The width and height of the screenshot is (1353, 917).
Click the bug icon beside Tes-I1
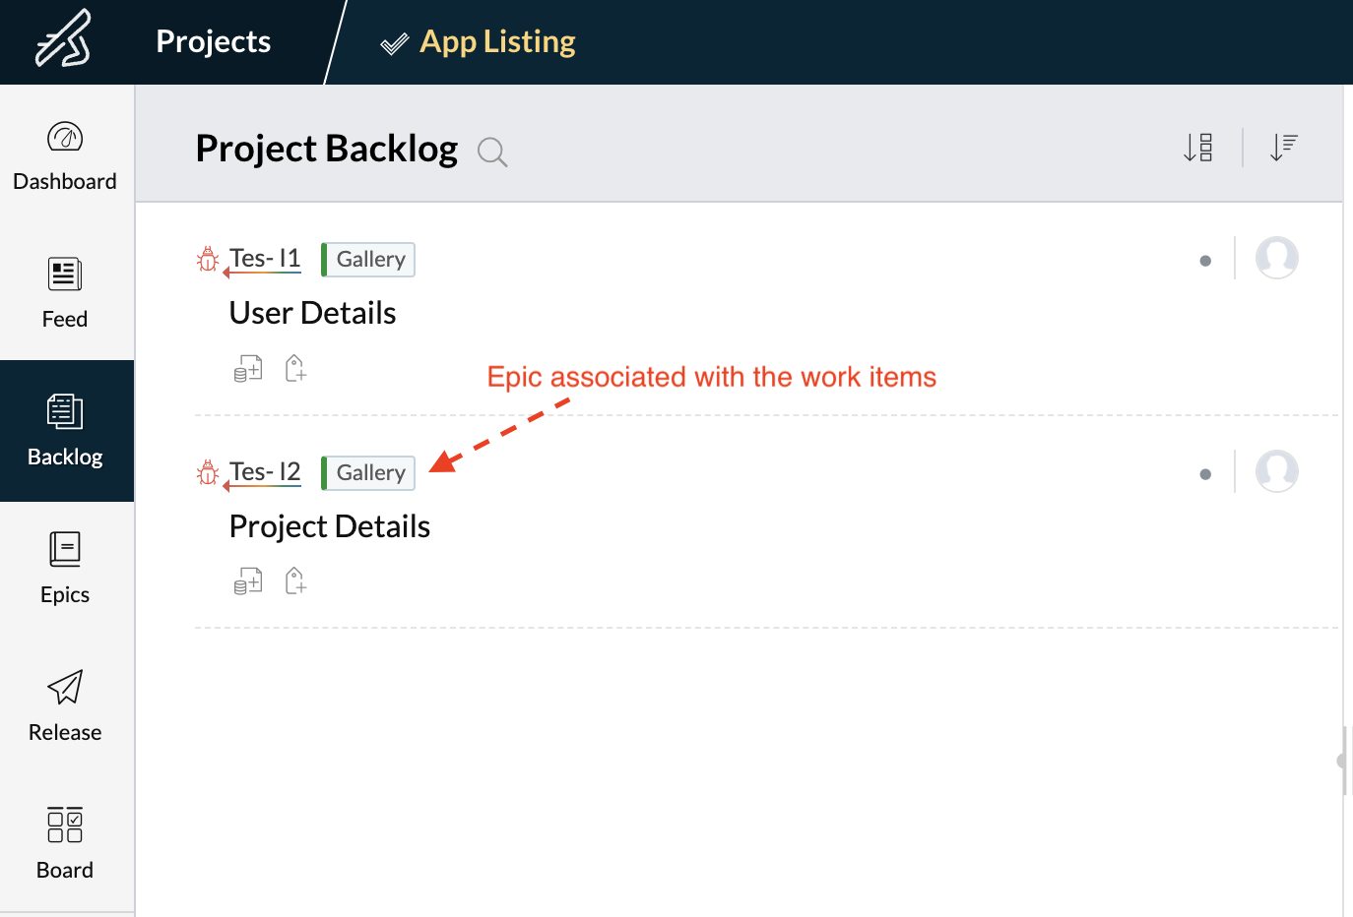pyautogui.click(x=208, y=260)
